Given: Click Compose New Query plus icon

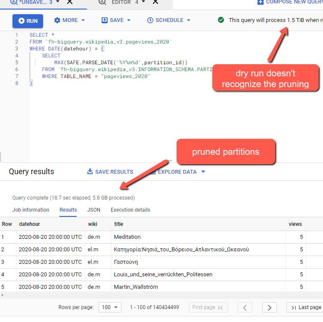Looking at the screenshot, I should coord(261,2).
